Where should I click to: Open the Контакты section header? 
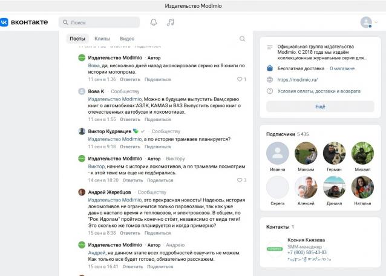(x=280, y=227)
